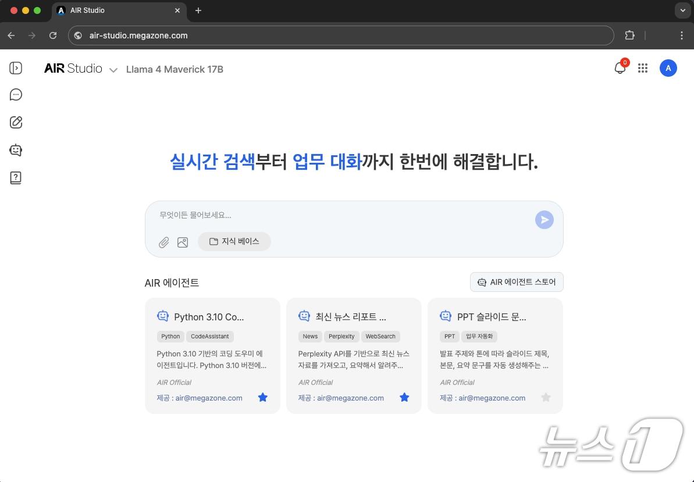Click the air@megazone.com provider link
Viewport: 694px width, 482px height.
(x=208, y=398)
